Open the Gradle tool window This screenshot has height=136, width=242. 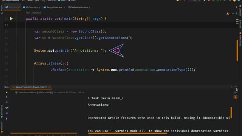(240, 24)
